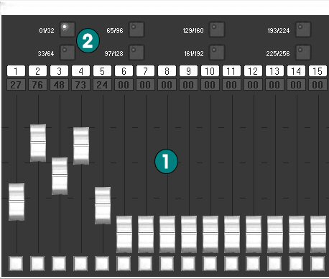Click the channel 3 fader knob

60,176
